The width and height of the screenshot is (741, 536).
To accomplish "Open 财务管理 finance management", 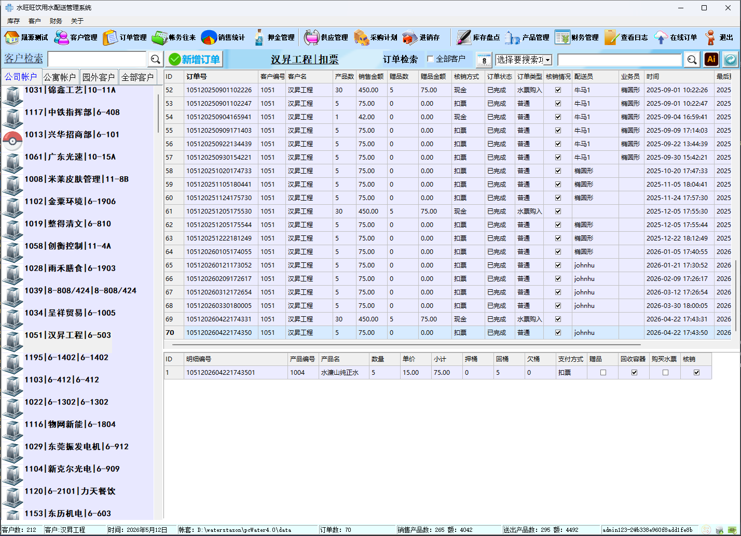I will point(577,37).
